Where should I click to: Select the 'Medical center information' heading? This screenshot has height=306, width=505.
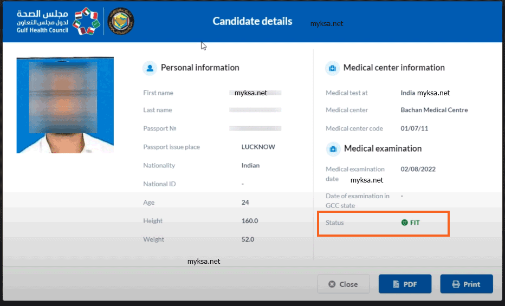(x=394, y=68)
